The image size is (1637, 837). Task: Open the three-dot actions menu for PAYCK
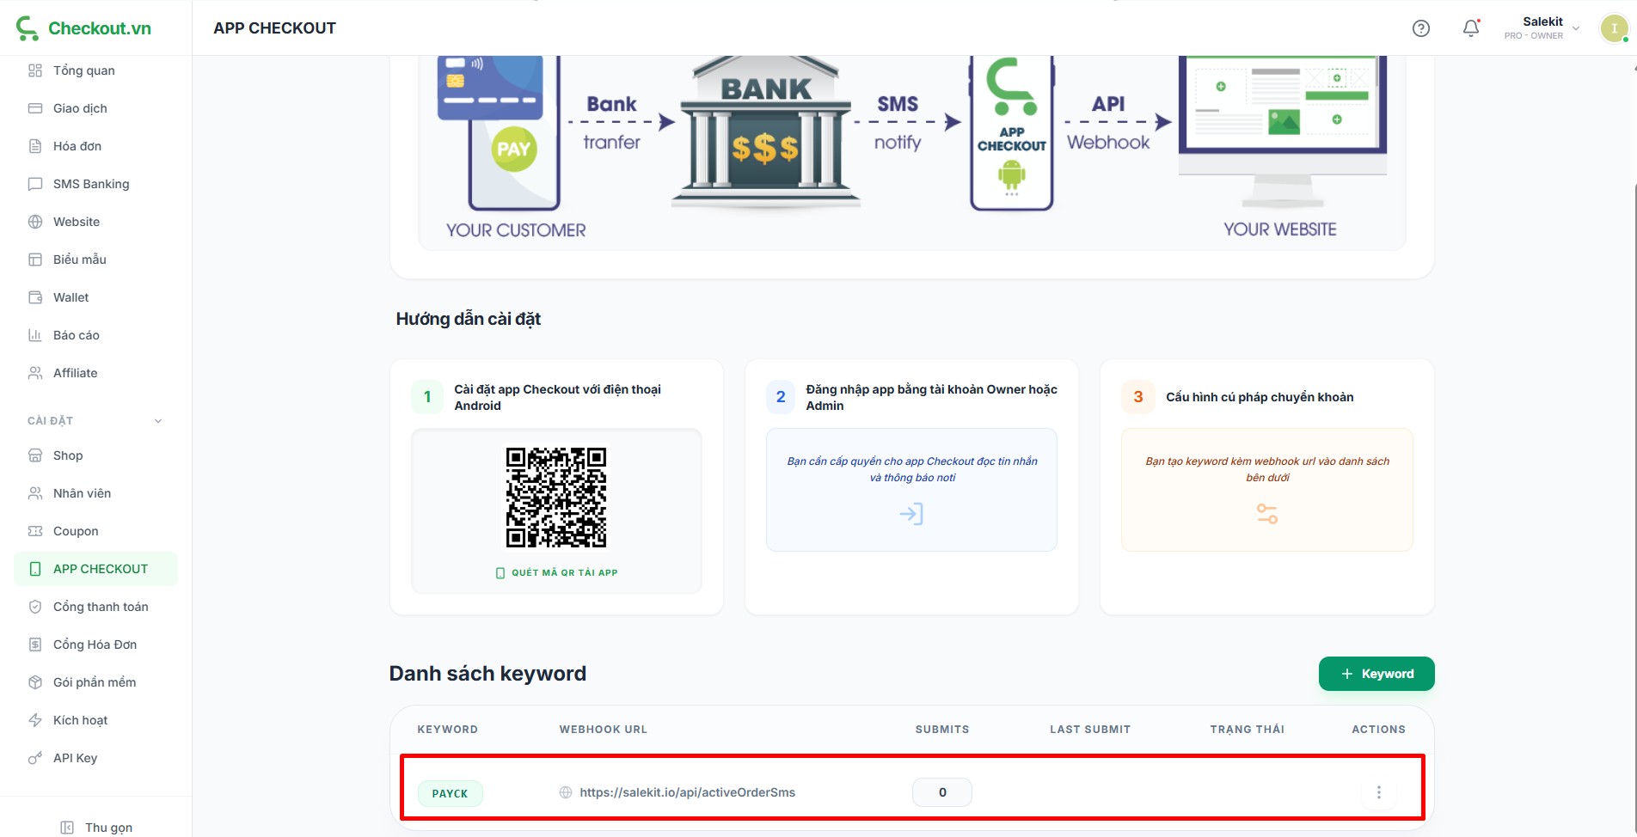pyautogui.click(x=1378, y=792)
